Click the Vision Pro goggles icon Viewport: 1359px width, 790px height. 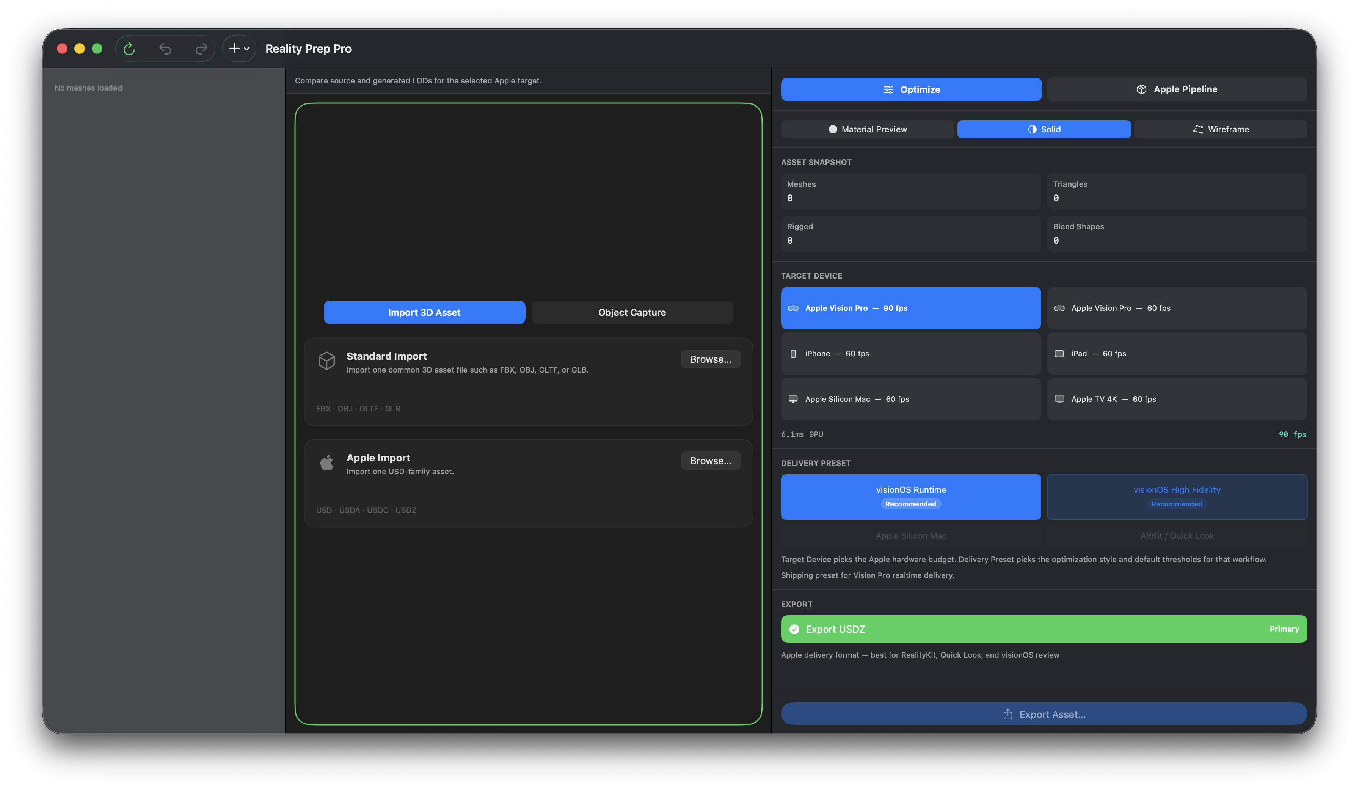(x=793, y=308)
